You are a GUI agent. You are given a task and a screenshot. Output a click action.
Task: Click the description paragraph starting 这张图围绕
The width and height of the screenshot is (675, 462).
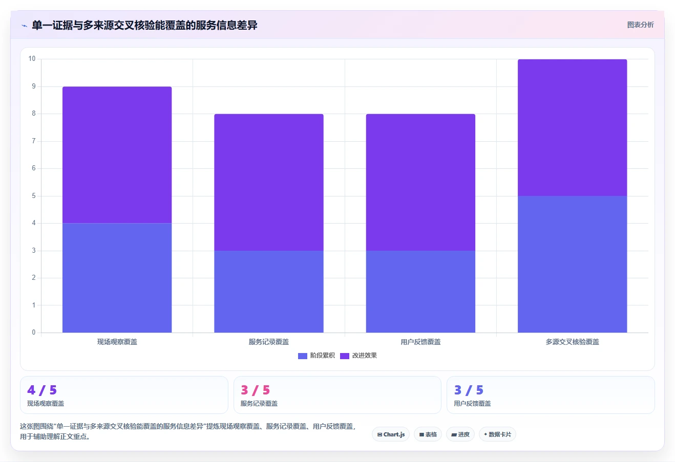pyautogui.click(x=187, y=431)
